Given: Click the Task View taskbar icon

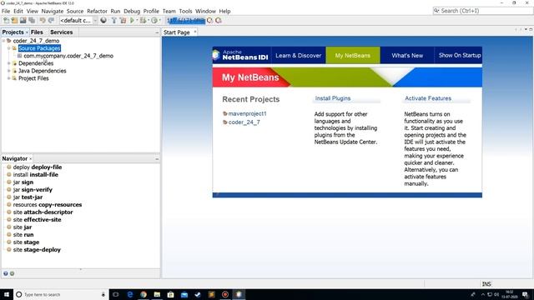Looking at the screenshot, I should 116,294.
